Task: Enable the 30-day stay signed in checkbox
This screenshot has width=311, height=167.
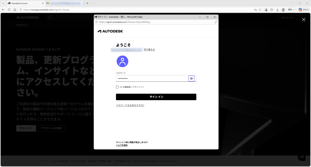Action: [x=117, y=87]
